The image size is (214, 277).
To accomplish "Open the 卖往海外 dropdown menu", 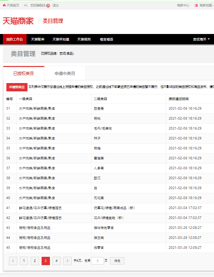I will tap(201, 39).
